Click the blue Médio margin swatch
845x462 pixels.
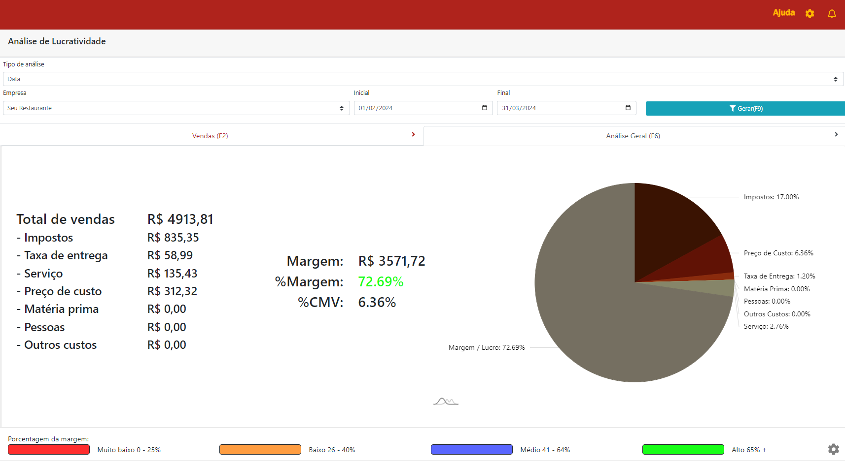pyautogui.click(x=471, y=449)
